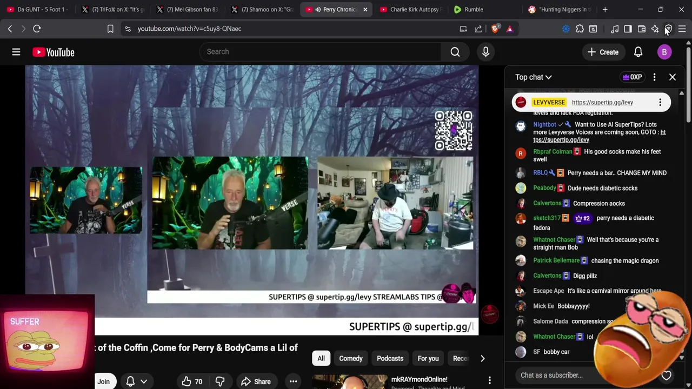Switch to Rumble tab
This screenshot has width=692, height=389.
485,9
